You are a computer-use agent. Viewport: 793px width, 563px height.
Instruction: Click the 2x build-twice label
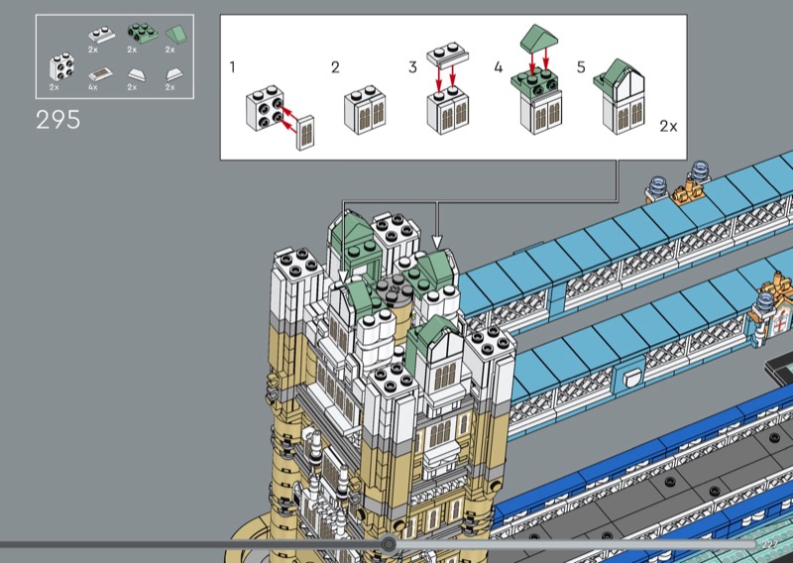click(668, 126)
